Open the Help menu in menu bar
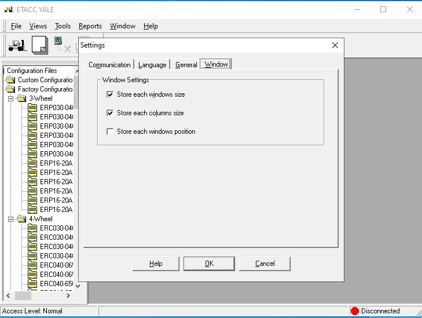Image resolution: width=422 pixels, height=318 pixels. click(151, 26)
